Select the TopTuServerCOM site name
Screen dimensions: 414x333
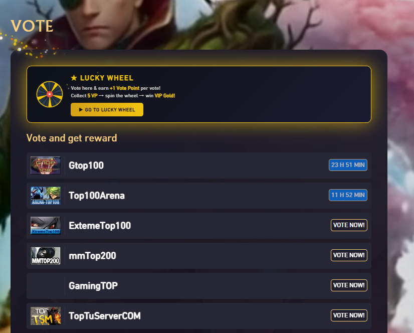105,316
